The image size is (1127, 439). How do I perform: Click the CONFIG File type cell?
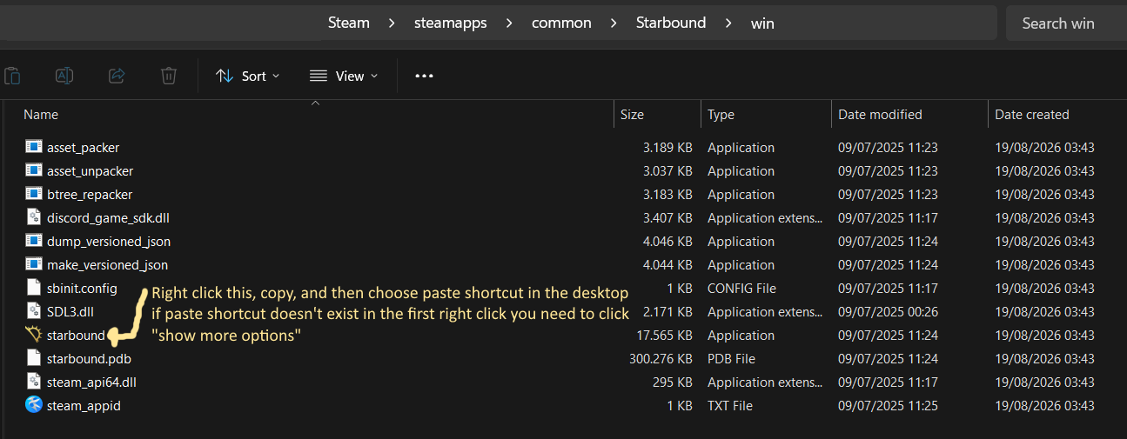(741, 288)
